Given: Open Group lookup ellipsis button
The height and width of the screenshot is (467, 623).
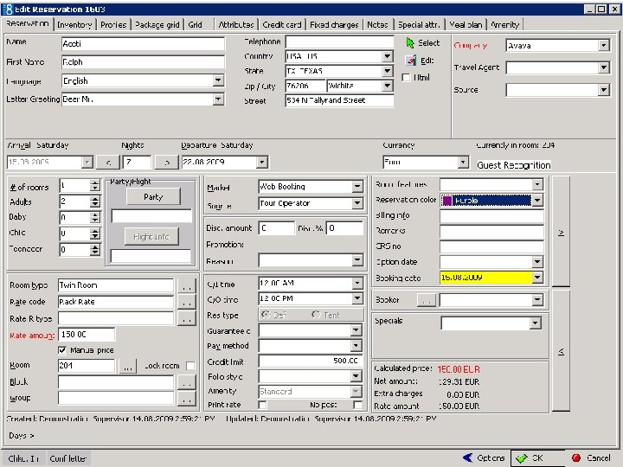Looking at the screenshot, I should pos(186,399).
